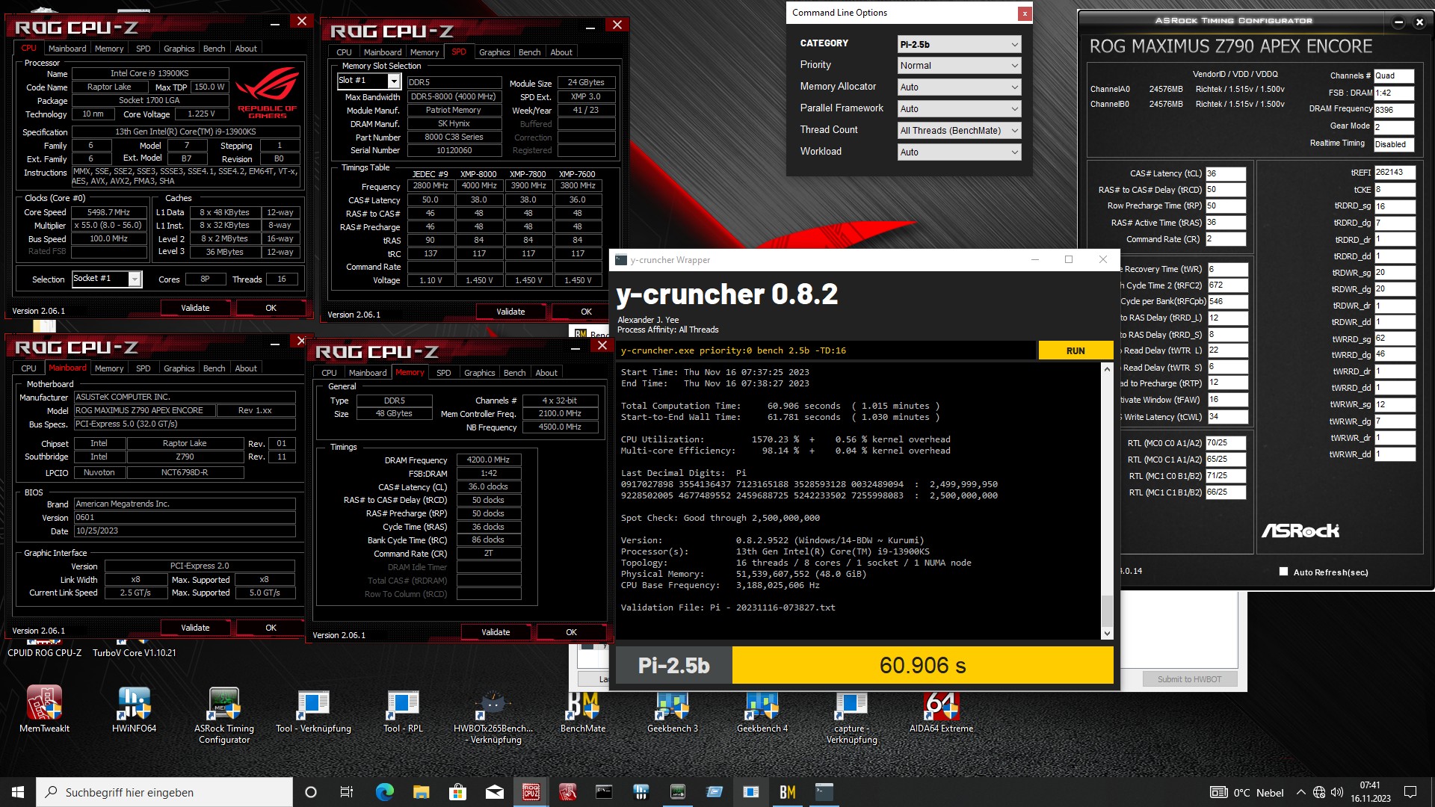
Task: Open Graphics tab in SPD CPU-Z window
Action: coord(494,52)
